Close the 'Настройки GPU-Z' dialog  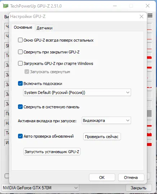[x=142, y=16]
